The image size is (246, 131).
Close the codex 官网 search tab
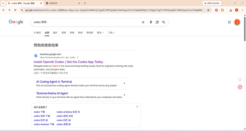click(x=41, y=3)
